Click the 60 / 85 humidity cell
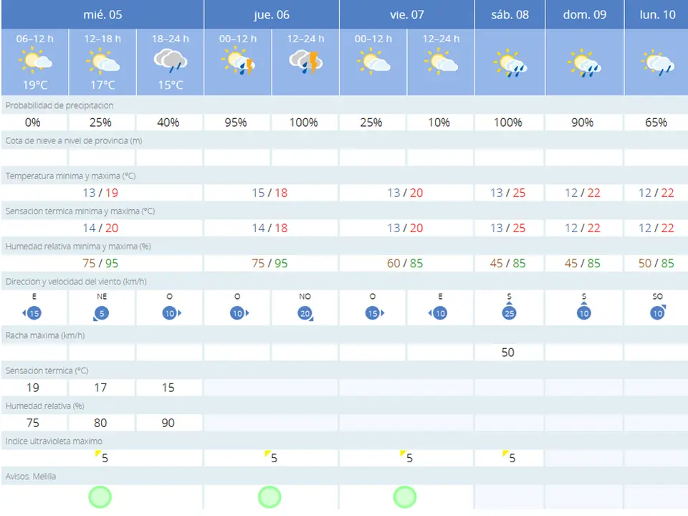The width and height of the screenshot is (688, 516). [x=405, y=263]
